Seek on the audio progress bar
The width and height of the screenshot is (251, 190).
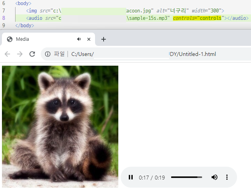tap(187, 177)
